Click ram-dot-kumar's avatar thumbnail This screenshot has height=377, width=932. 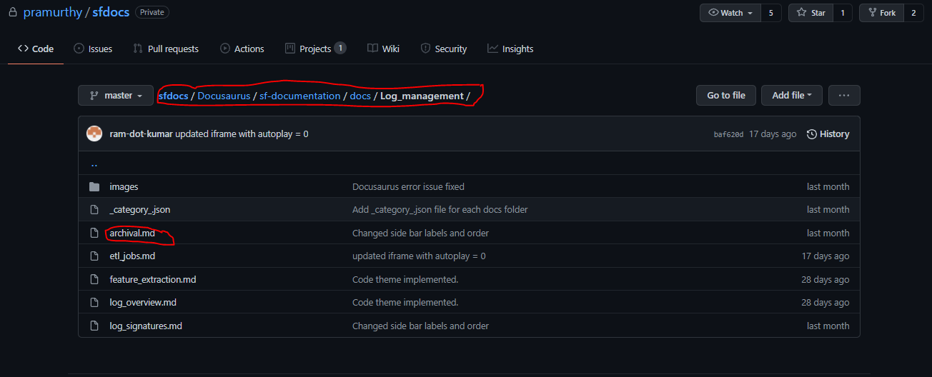click(94, 134)
